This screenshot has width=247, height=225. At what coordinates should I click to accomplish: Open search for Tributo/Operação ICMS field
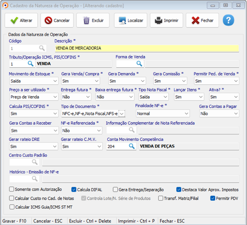point(30,64)
